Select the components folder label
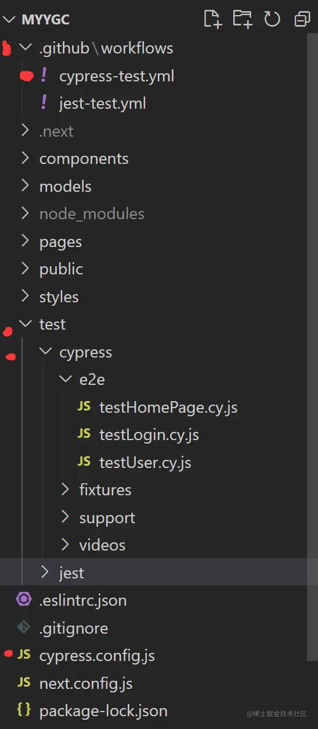 [x=84, y=159]
